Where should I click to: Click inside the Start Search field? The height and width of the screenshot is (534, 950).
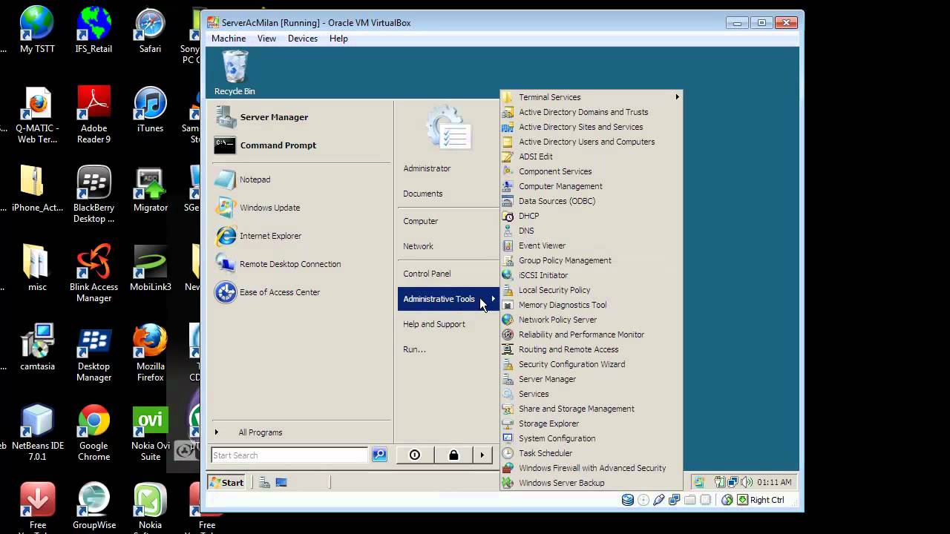289,455
